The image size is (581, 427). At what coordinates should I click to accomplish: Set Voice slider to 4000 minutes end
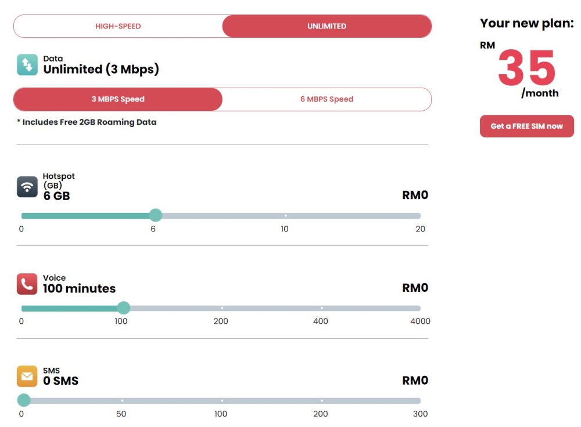pyautogui.click(x=420, y=308)
